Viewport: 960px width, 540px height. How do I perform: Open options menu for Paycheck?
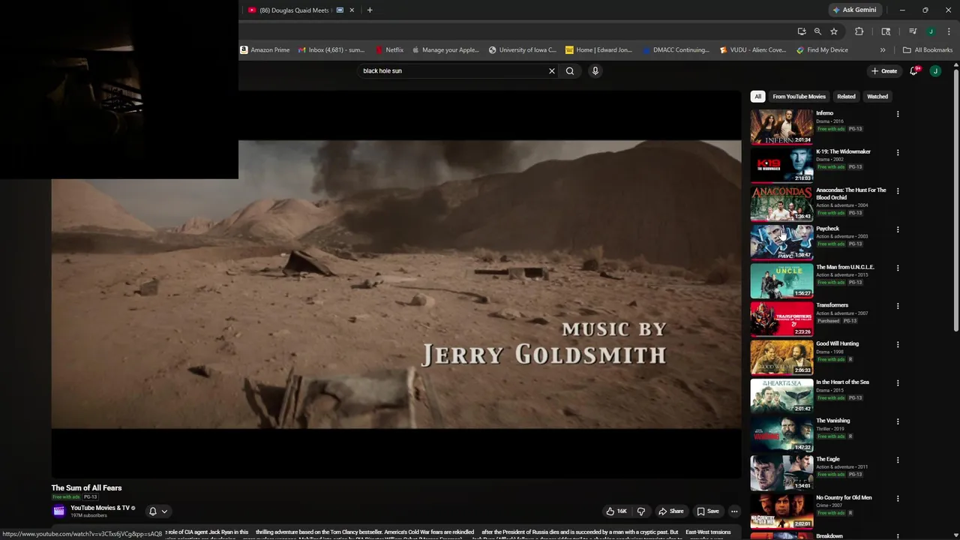coord(898,229)
